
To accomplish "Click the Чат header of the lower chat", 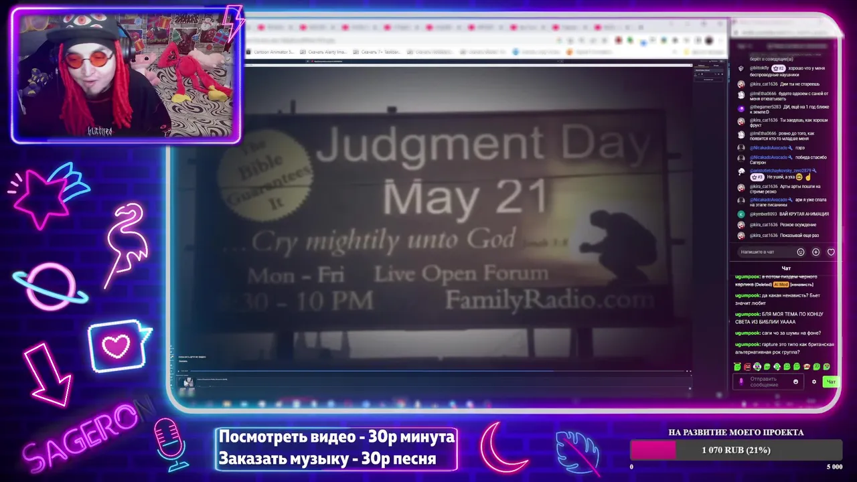I will 786,268.
